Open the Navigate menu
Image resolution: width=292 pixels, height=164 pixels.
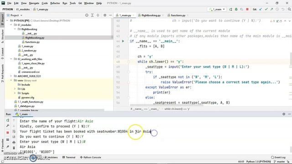pyautogui.click(x=34, y=3)
